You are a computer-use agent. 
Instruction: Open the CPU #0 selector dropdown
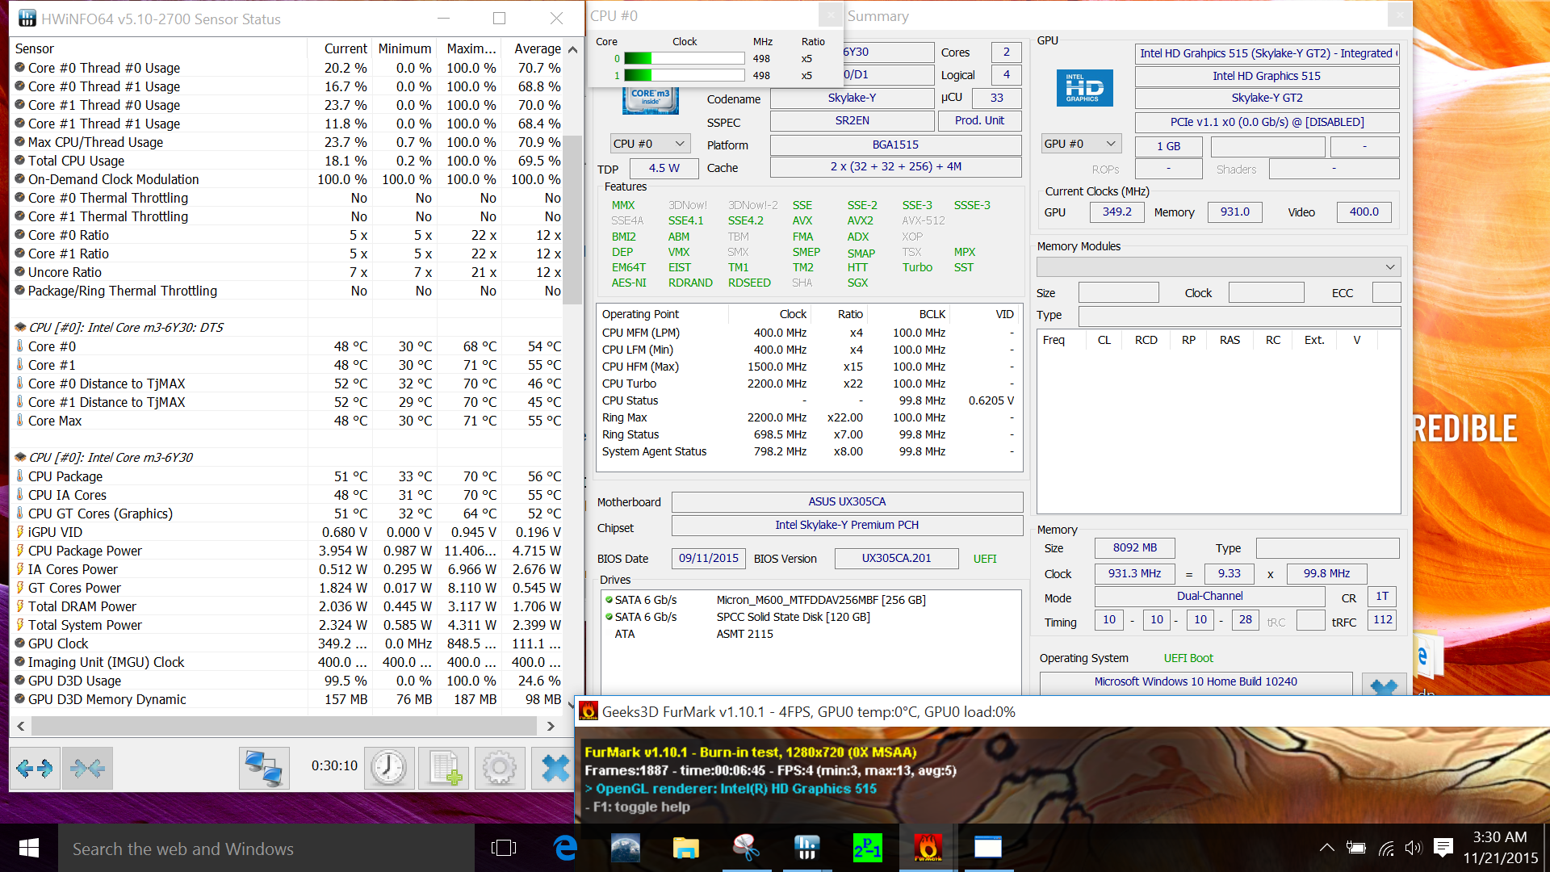pos(649,144)
